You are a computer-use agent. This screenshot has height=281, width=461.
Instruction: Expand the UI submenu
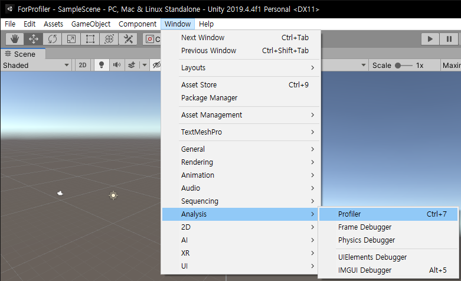[241, 266]
